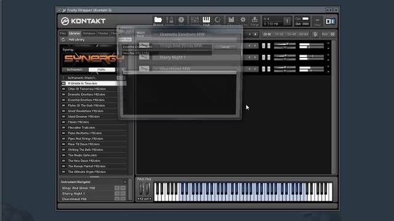
Task: Click the Native Instruments NI logo
Action: click(x=330, y=21)
